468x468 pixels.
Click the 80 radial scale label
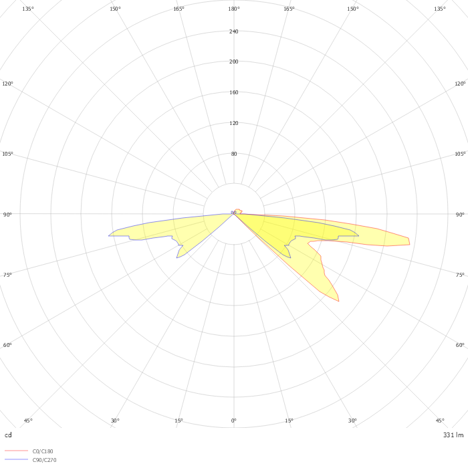click(234, 154)
